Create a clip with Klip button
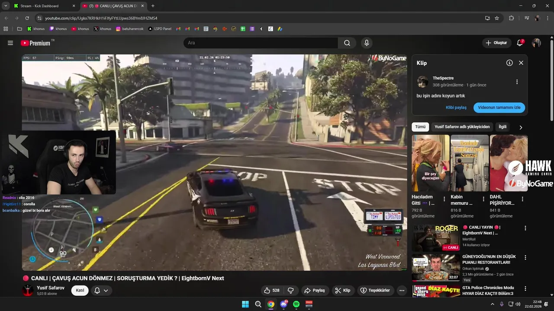Image resolution: width=554 pixels, height=311 pixels. [x=343, y=290]
